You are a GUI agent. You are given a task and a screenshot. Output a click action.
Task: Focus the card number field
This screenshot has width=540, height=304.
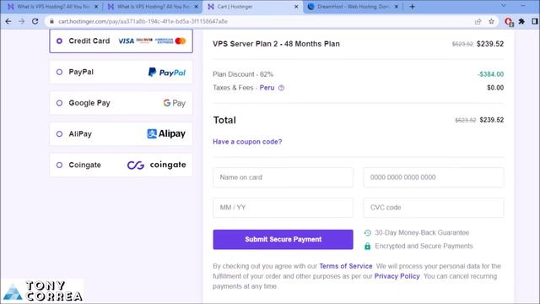click(x=434, y=177)
